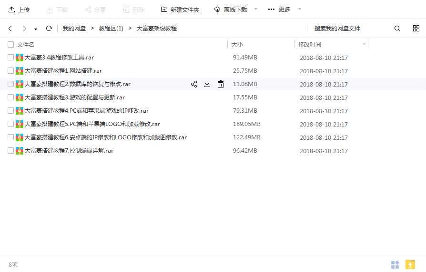Image resolution: width=426 pixels, height=272 pixels.
Task: Click the rar icon of 教程5.PC端和苹果端LOGO
Action: pyautogui.click(x=20, y=124)
